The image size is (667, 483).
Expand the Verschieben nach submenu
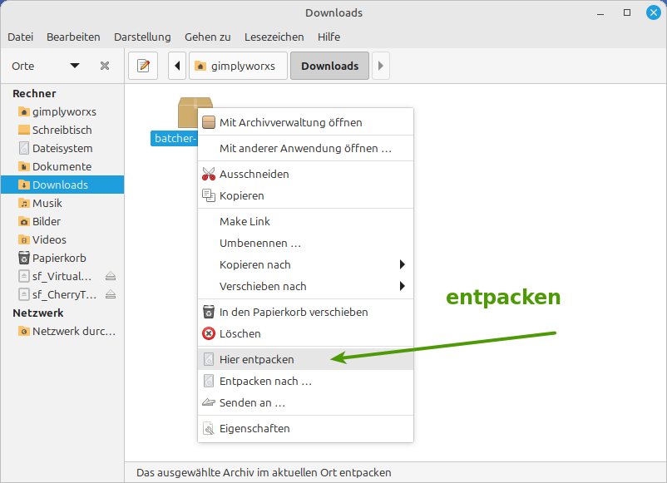click(305, 287)
